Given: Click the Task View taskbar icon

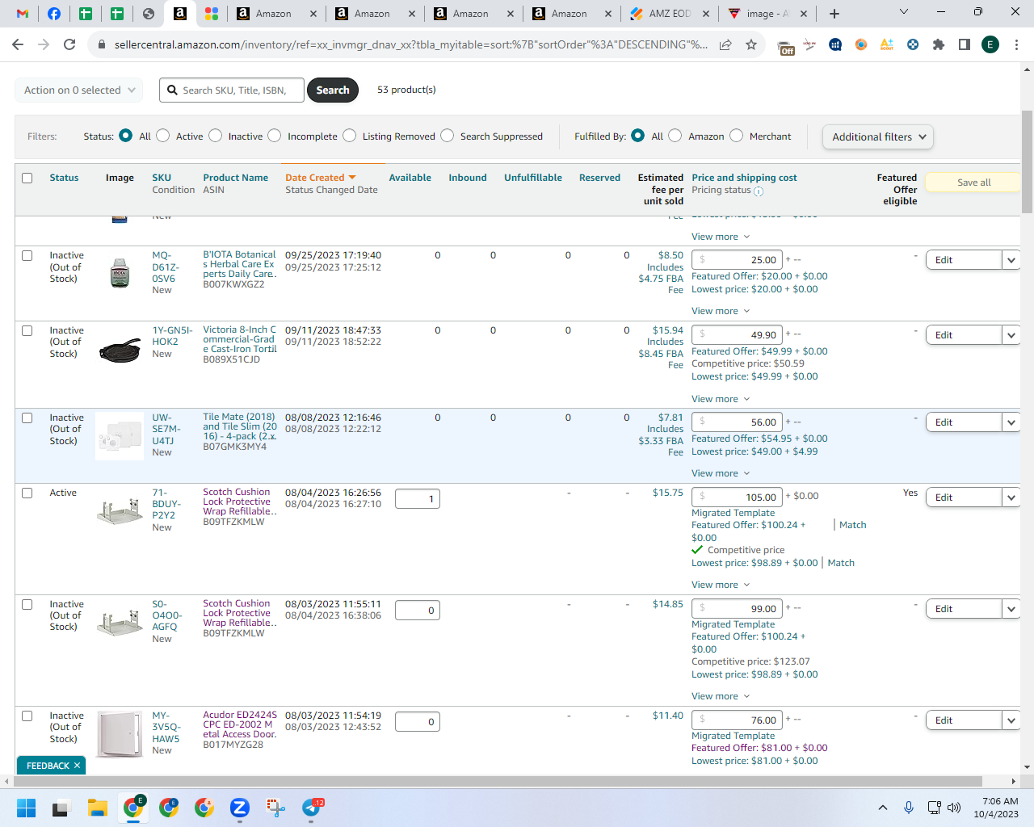Looking at the screenshot, I should [61, 808].
